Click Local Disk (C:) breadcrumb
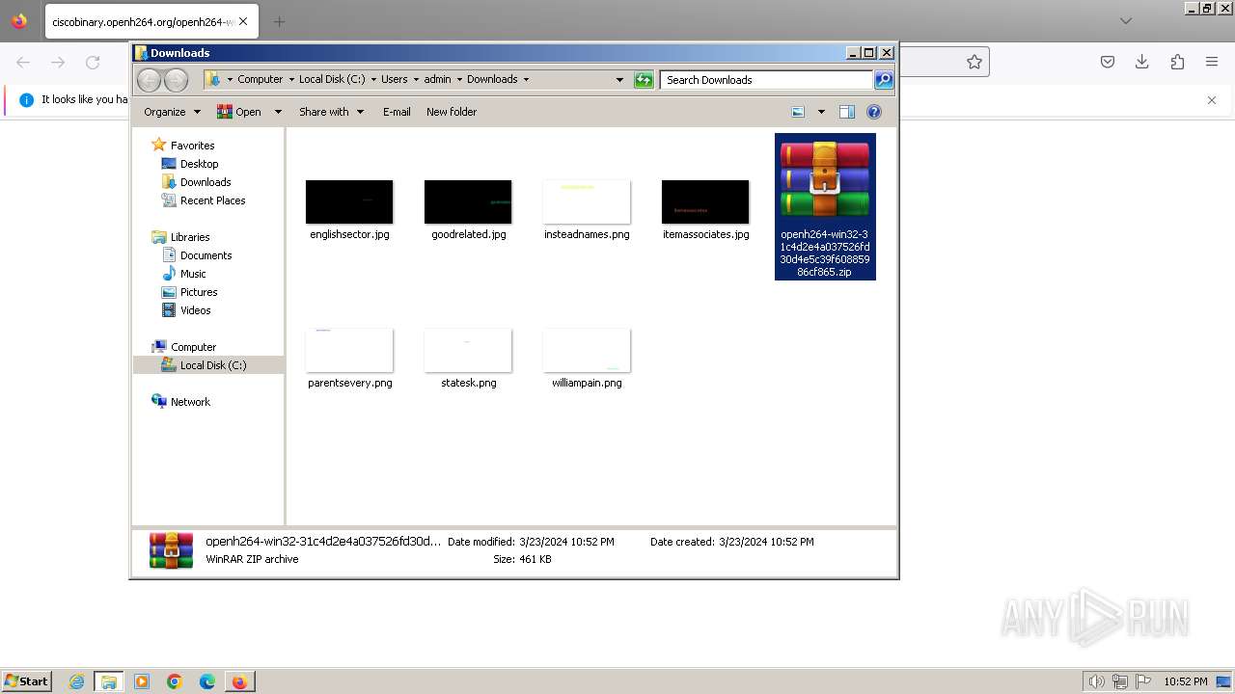 pos(332,80)
